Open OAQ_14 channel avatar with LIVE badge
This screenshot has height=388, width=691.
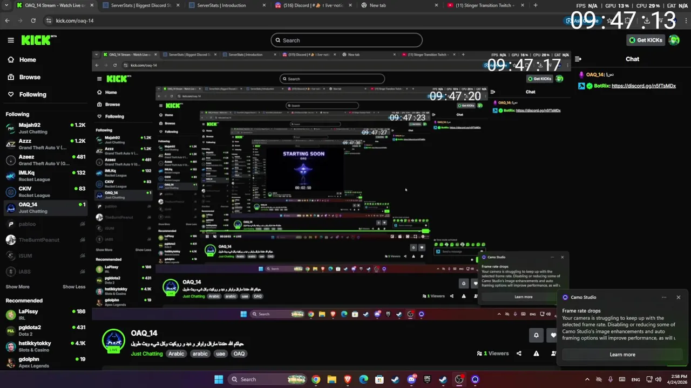113,341
